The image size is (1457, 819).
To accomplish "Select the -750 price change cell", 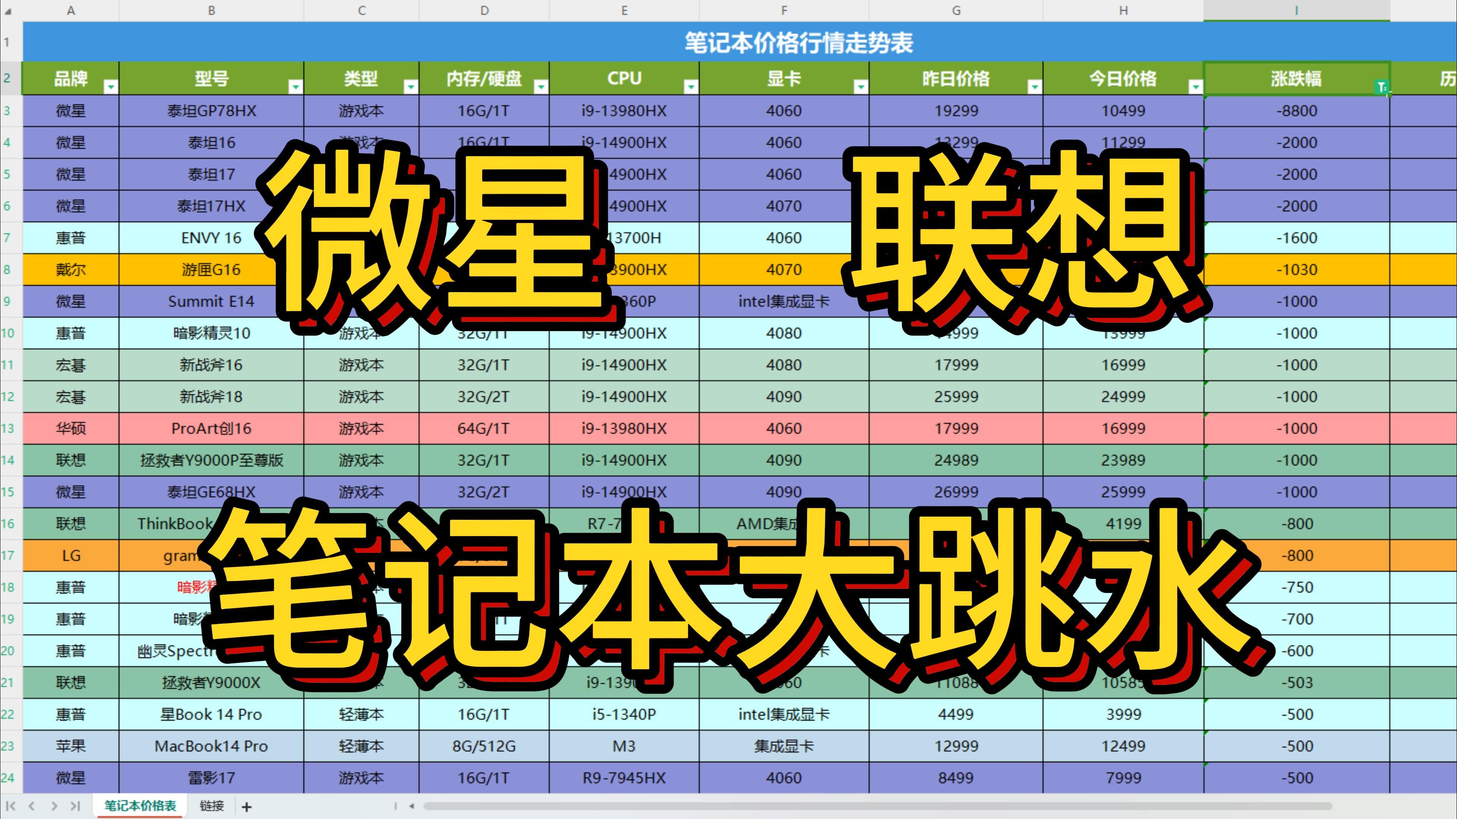I will [1297, 587].
